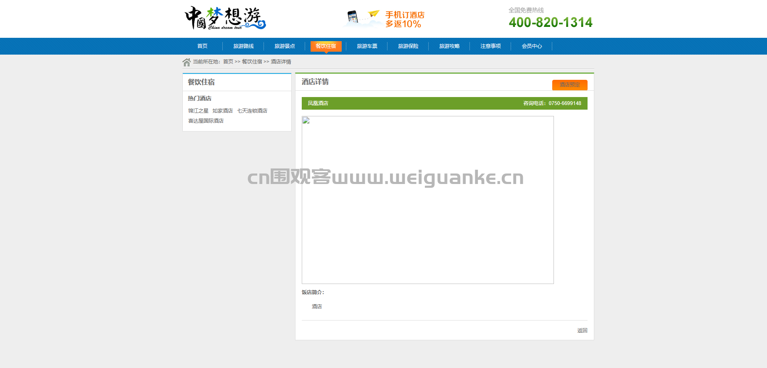Open the 旅游车票 navigation item
Screen dimensions: 767x368
367,46
